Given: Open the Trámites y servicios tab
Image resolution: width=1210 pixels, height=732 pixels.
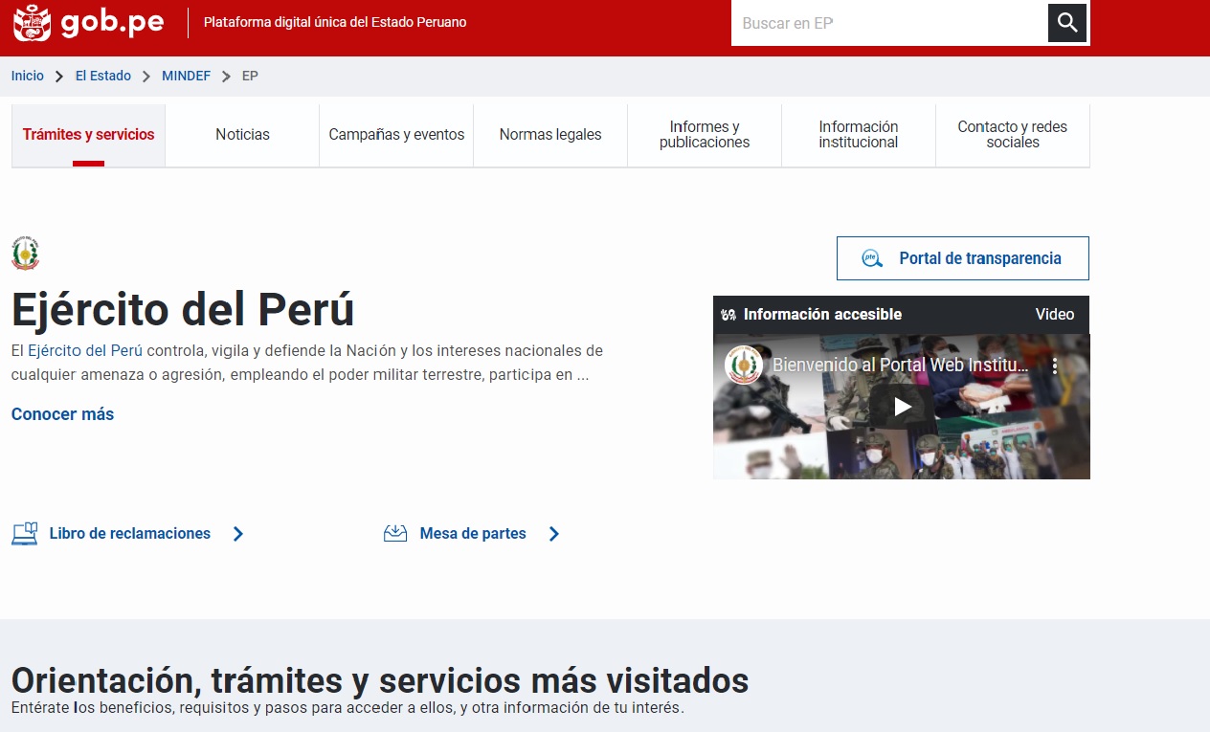Looking at the screenshot, I should click(88, 135).
